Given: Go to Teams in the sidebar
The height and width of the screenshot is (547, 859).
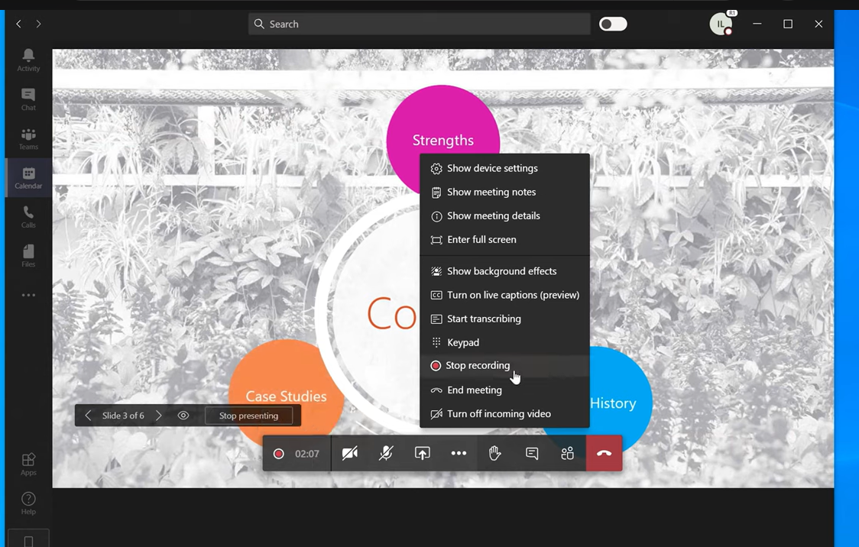Looking at the screenshot, I should [x=28, y=139].
